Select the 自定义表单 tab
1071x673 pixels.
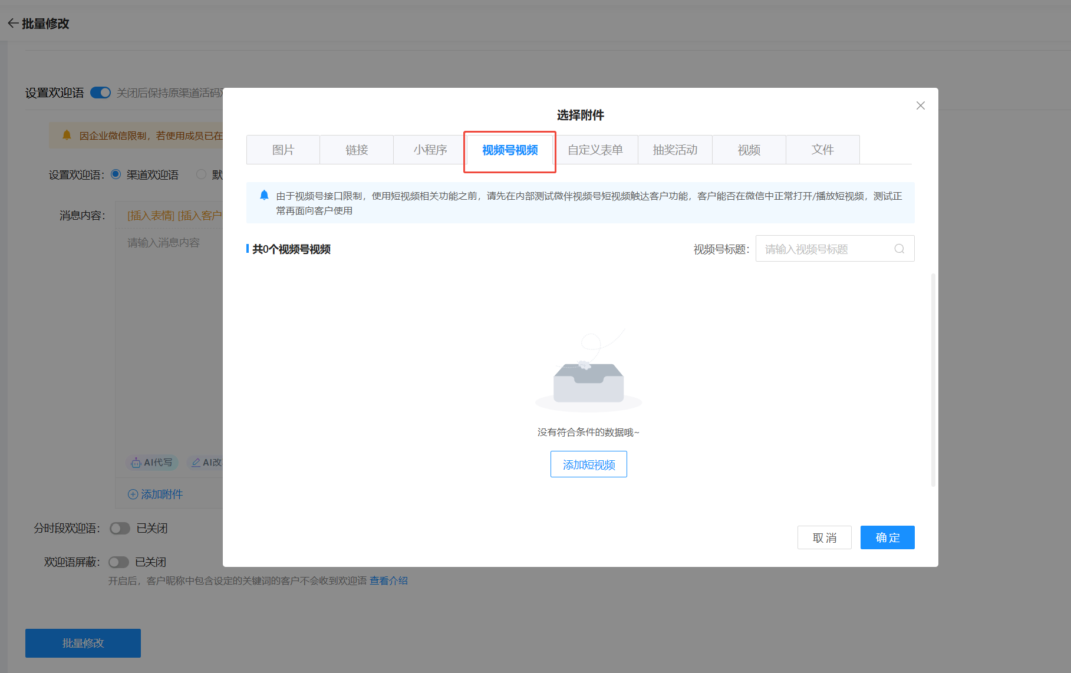[595, 150]
